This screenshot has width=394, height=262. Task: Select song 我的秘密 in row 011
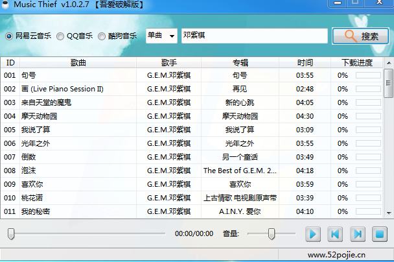tap(36, 211)
